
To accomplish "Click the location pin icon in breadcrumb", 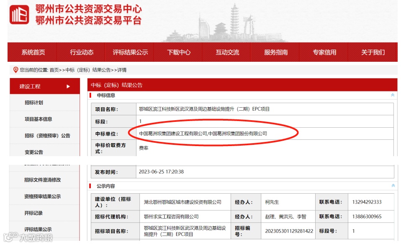I will pos(15,70).
